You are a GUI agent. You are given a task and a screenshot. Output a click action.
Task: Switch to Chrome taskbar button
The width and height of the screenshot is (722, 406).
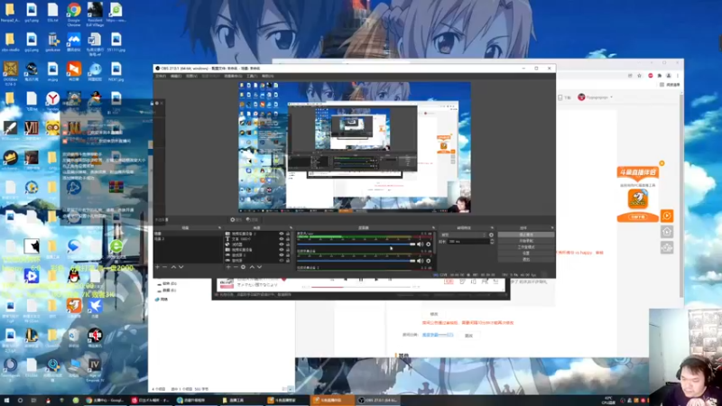[105, 401]
